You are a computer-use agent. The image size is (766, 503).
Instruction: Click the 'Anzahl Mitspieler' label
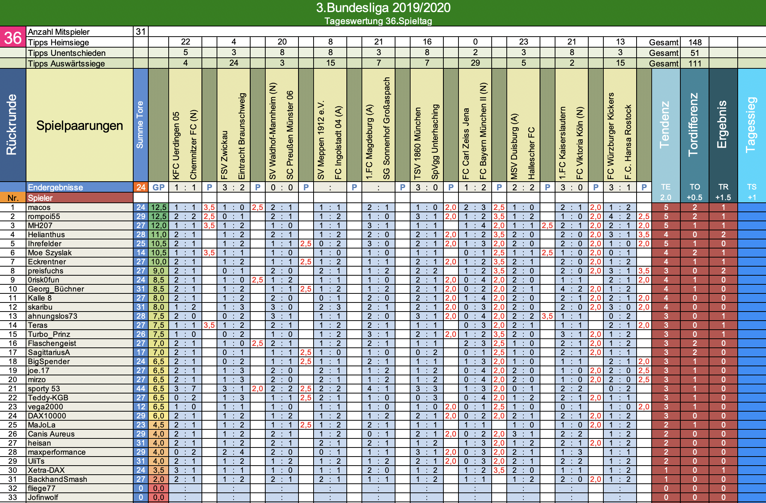58,32
